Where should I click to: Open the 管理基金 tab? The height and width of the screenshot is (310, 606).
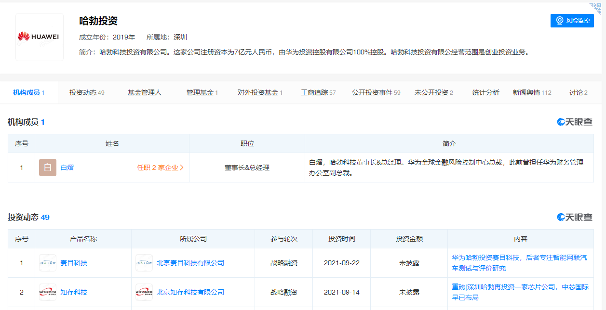click(x=202, y=92)
